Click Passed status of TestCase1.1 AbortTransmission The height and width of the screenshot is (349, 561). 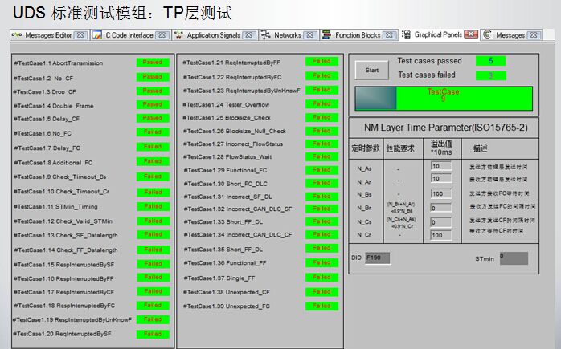153,62
